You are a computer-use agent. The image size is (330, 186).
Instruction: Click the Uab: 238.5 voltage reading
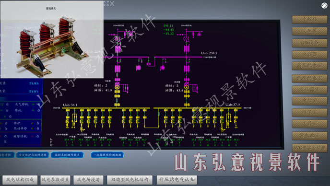coord(209,53)
